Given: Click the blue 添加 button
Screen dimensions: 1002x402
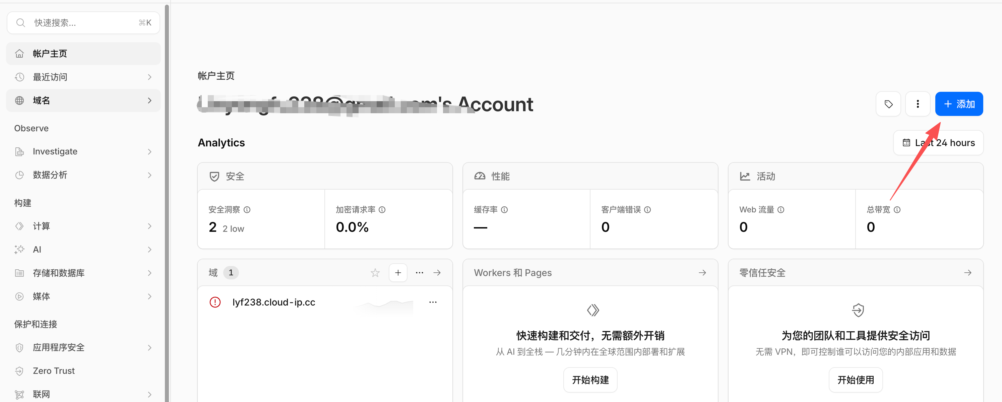Looking at the screenshot, I should 959,104.
